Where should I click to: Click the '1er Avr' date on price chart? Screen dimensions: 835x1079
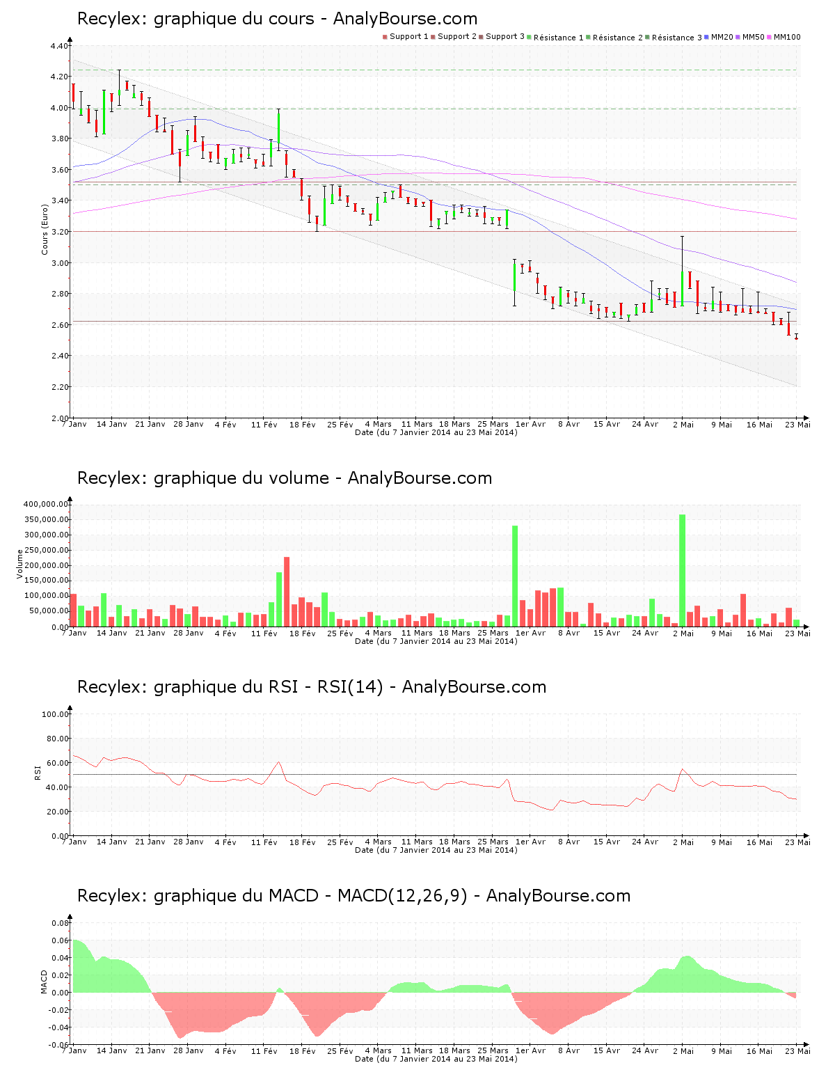point(530,424)
